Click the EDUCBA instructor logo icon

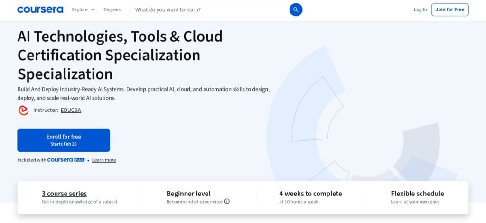pos(23,110)
